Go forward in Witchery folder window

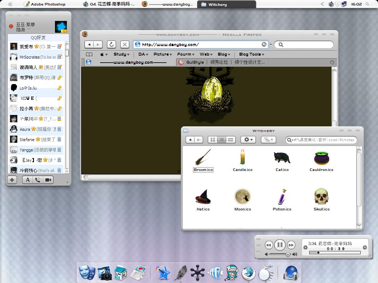[x=198, y=140]
